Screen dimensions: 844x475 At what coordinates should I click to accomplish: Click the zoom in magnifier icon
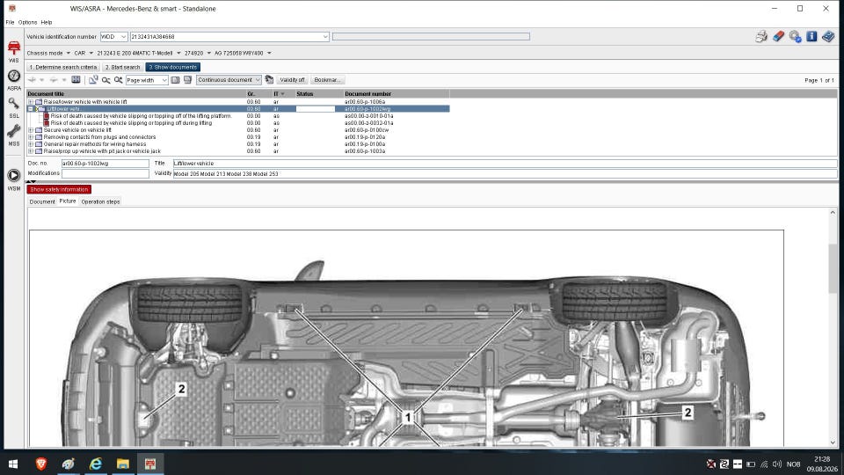pyautogui.click(x=118, y=80)
